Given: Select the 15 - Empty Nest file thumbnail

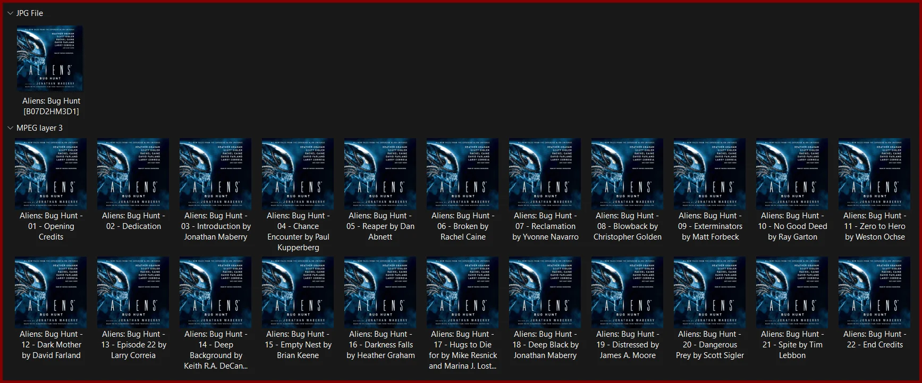Looking at the screenshot, I should coord(298,293).
